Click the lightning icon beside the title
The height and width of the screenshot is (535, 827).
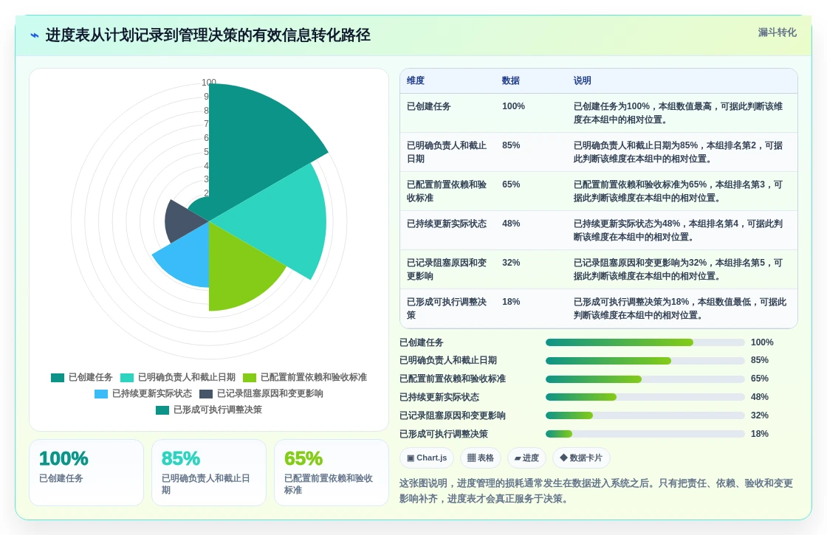(x=35, y=35)
